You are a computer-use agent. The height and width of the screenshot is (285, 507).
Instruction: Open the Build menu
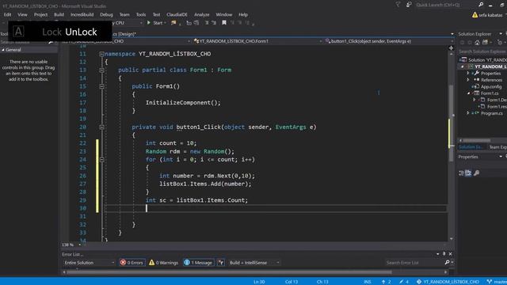coord(59,14)
